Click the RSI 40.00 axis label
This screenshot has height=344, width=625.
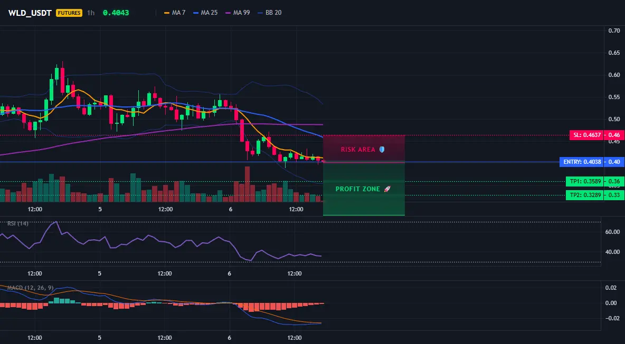[x=612, y=252]
